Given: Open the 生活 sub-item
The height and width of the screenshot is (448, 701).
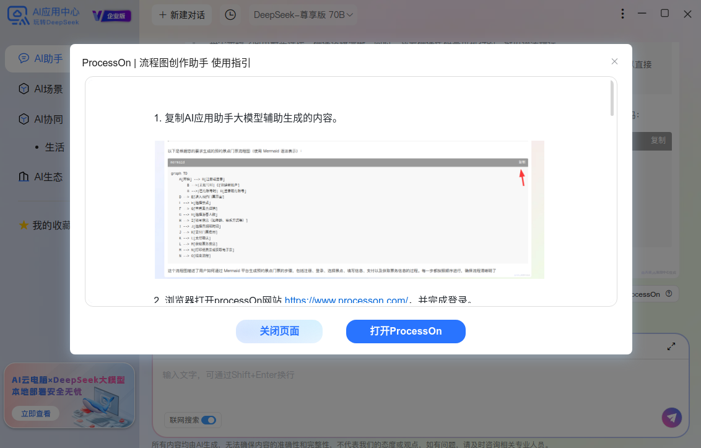Looking at the screenshot, I should 54,147.
